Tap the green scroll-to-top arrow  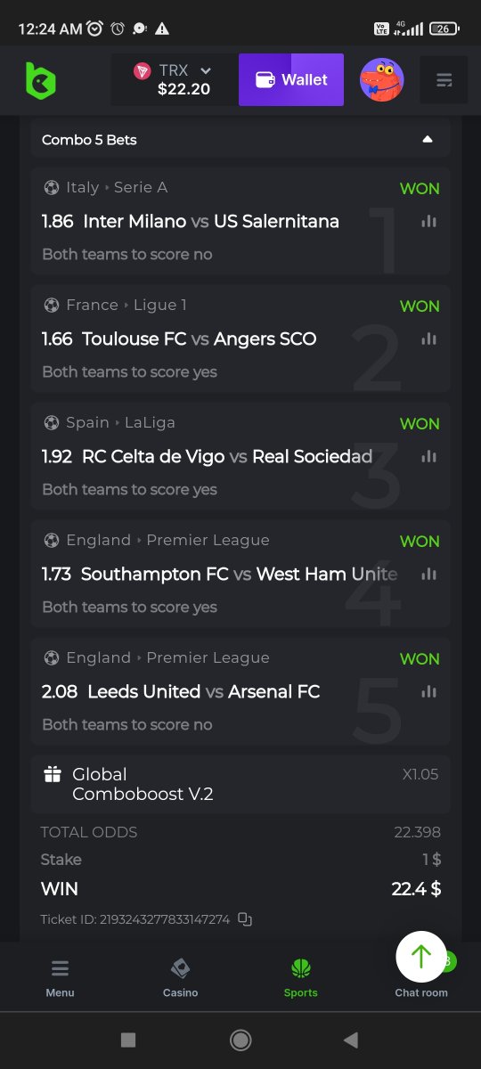click(x=421, y=957)
